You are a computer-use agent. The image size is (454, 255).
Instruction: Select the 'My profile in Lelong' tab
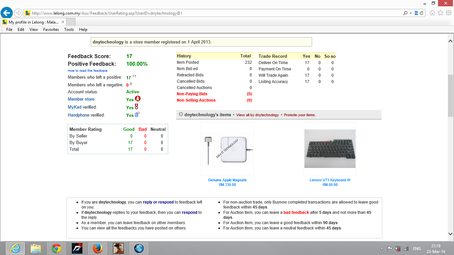pos(33,22)
